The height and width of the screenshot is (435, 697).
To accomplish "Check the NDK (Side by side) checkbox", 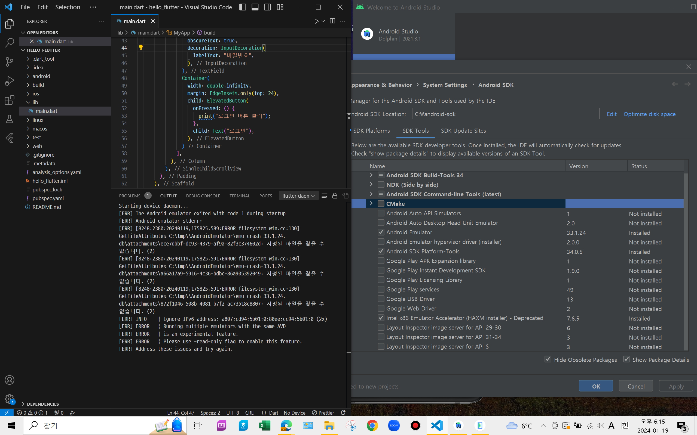I will click(381, 184).
